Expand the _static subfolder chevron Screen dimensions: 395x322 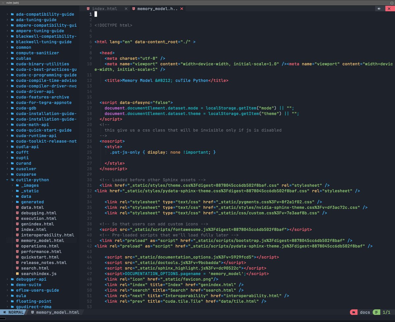point(13,191)
